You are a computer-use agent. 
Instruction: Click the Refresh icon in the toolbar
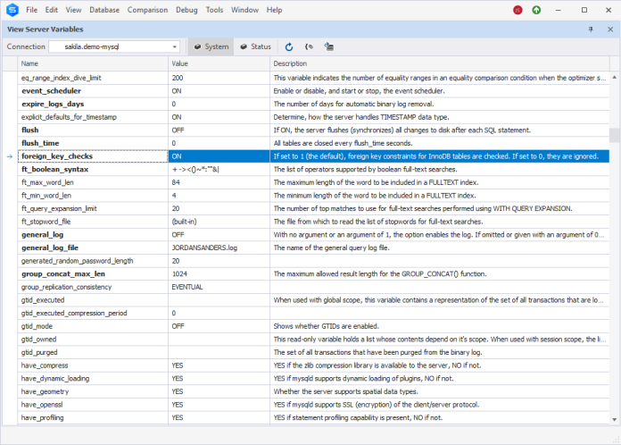[289, 46]
